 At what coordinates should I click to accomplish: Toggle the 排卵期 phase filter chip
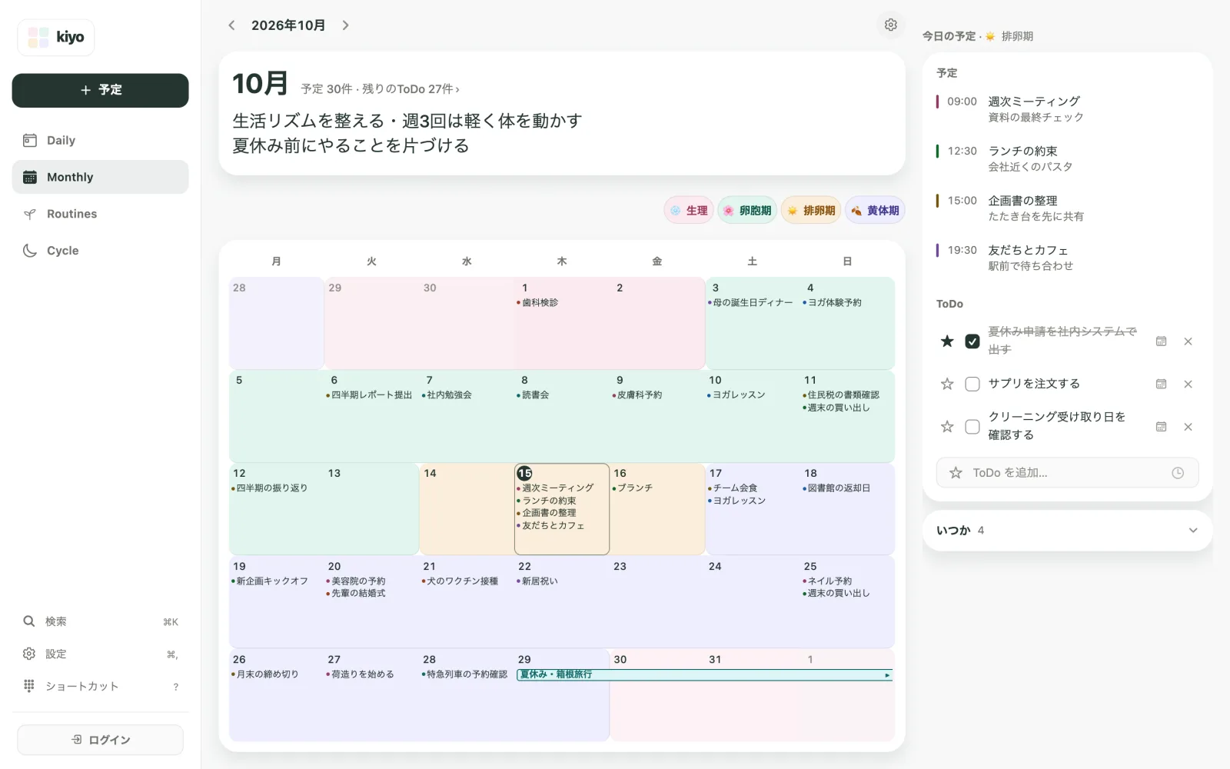click(x=811, y=211)
